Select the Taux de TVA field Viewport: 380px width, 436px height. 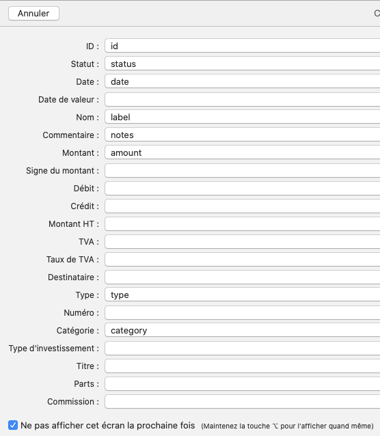243,260
